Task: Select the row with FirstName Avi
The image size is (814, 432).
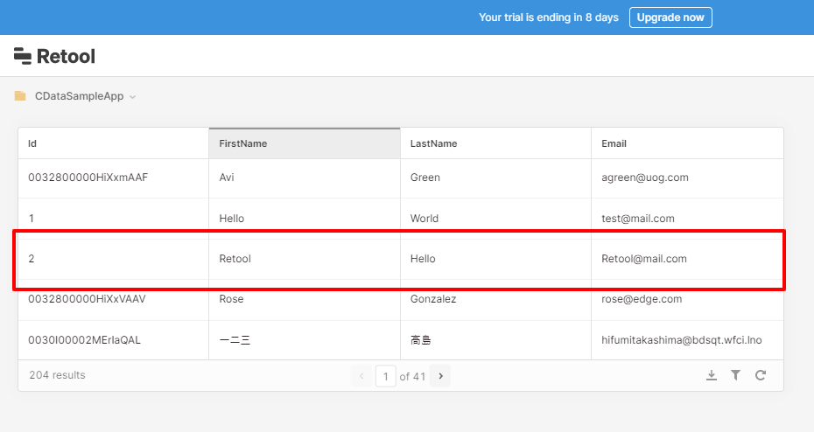Action: point(304,178)
